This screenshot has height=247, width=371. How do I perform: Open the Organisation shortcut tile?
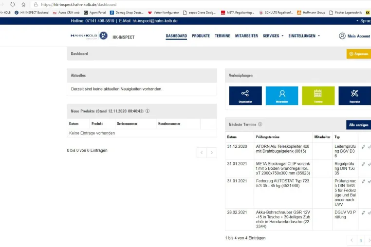[245, 95]
